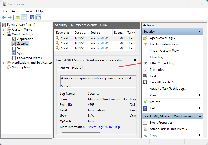
Task: Click the Filter Current Log funnel icon
Action: click(x=145, y=63)
